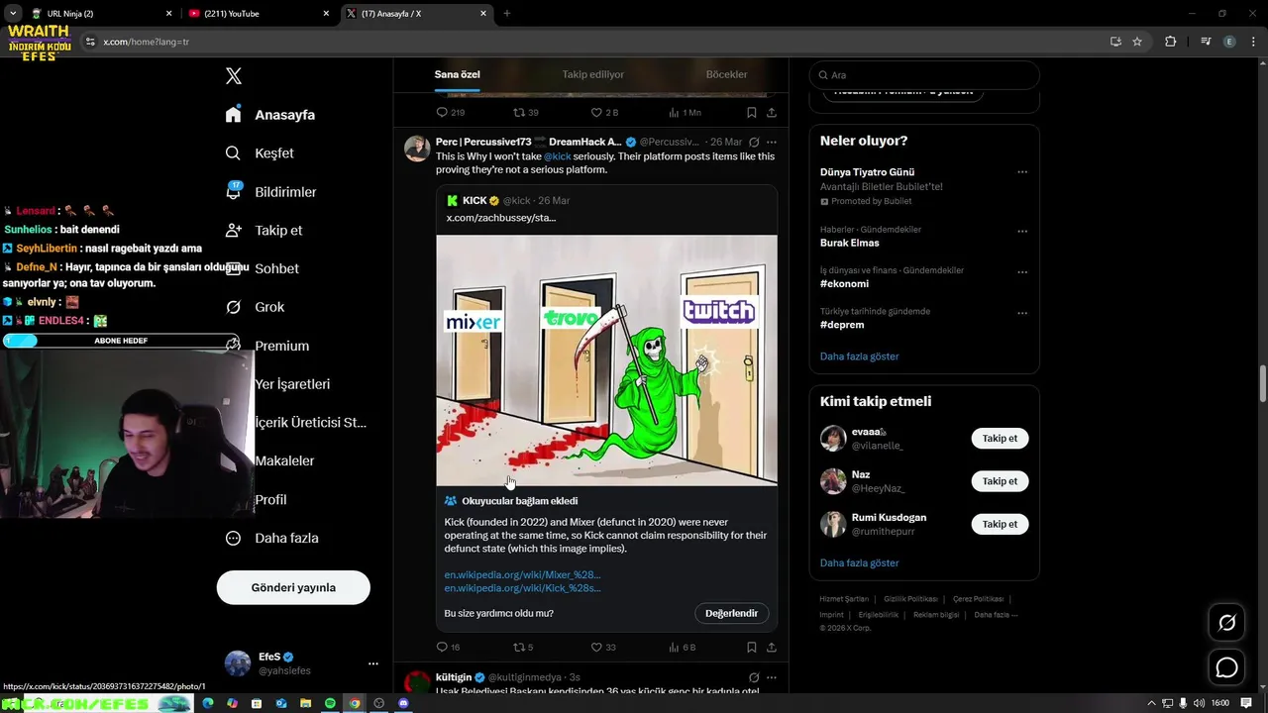Image resolution: width=1268 pixels, height=713 pixels.
Task: Open the Mixer Trovo Twitch cartoon image
Action: 606,360
